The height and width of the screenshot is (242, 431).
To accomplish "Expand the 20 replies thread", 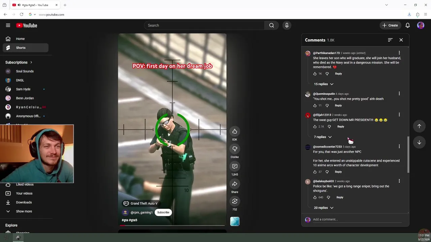I will [324, 208].
